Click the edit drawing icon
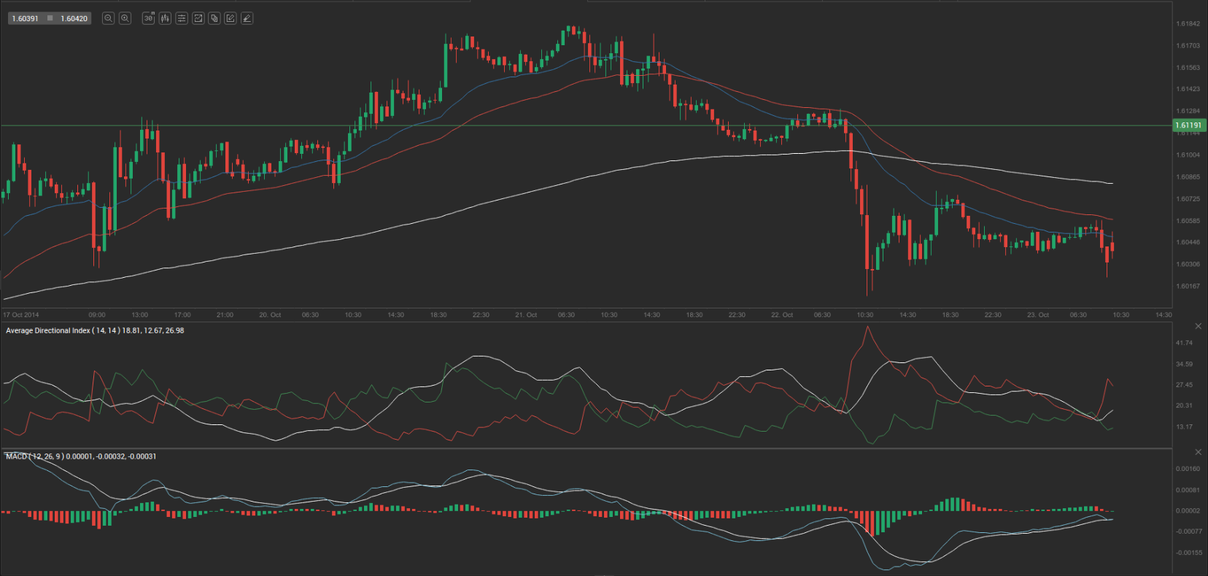The height and width of the screenshot is (576, 1208). [x=231, y=18]
